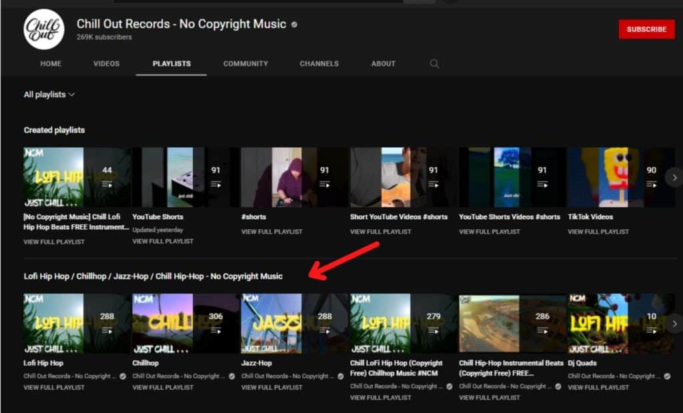Click playlist icon on Chillhop 306 thumbnail
683x413 pixels.
215,331
